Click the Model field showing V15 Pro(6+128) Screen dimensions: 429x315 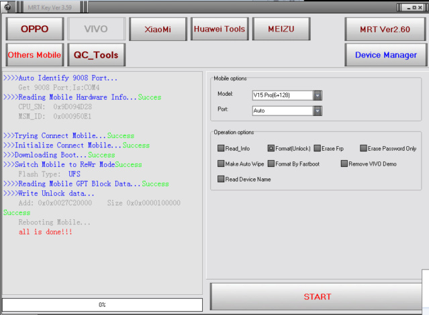(283, 95)
